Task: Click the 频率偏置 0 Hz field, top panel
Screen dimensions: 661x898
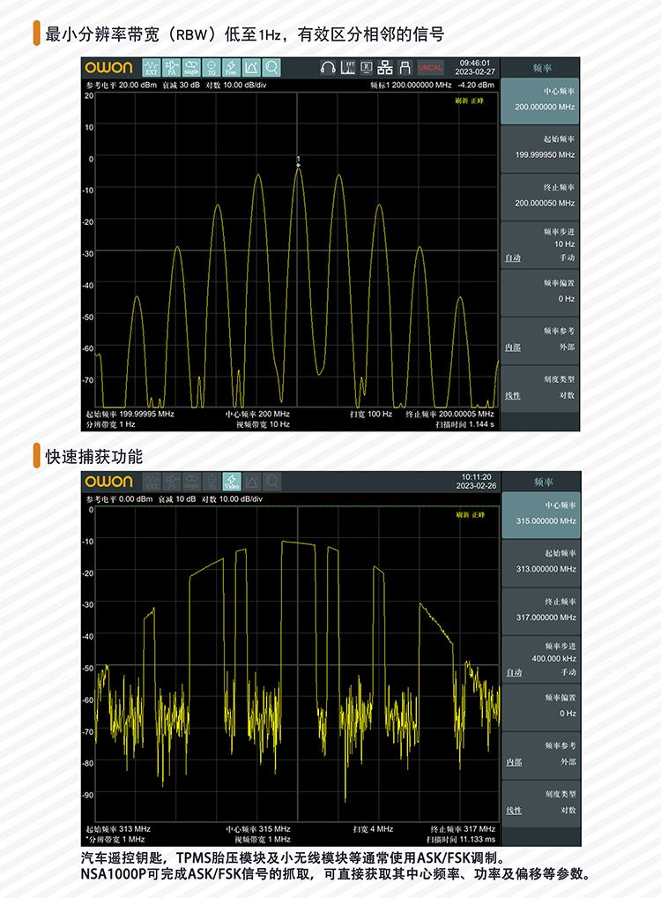Action: coord(541,291)
